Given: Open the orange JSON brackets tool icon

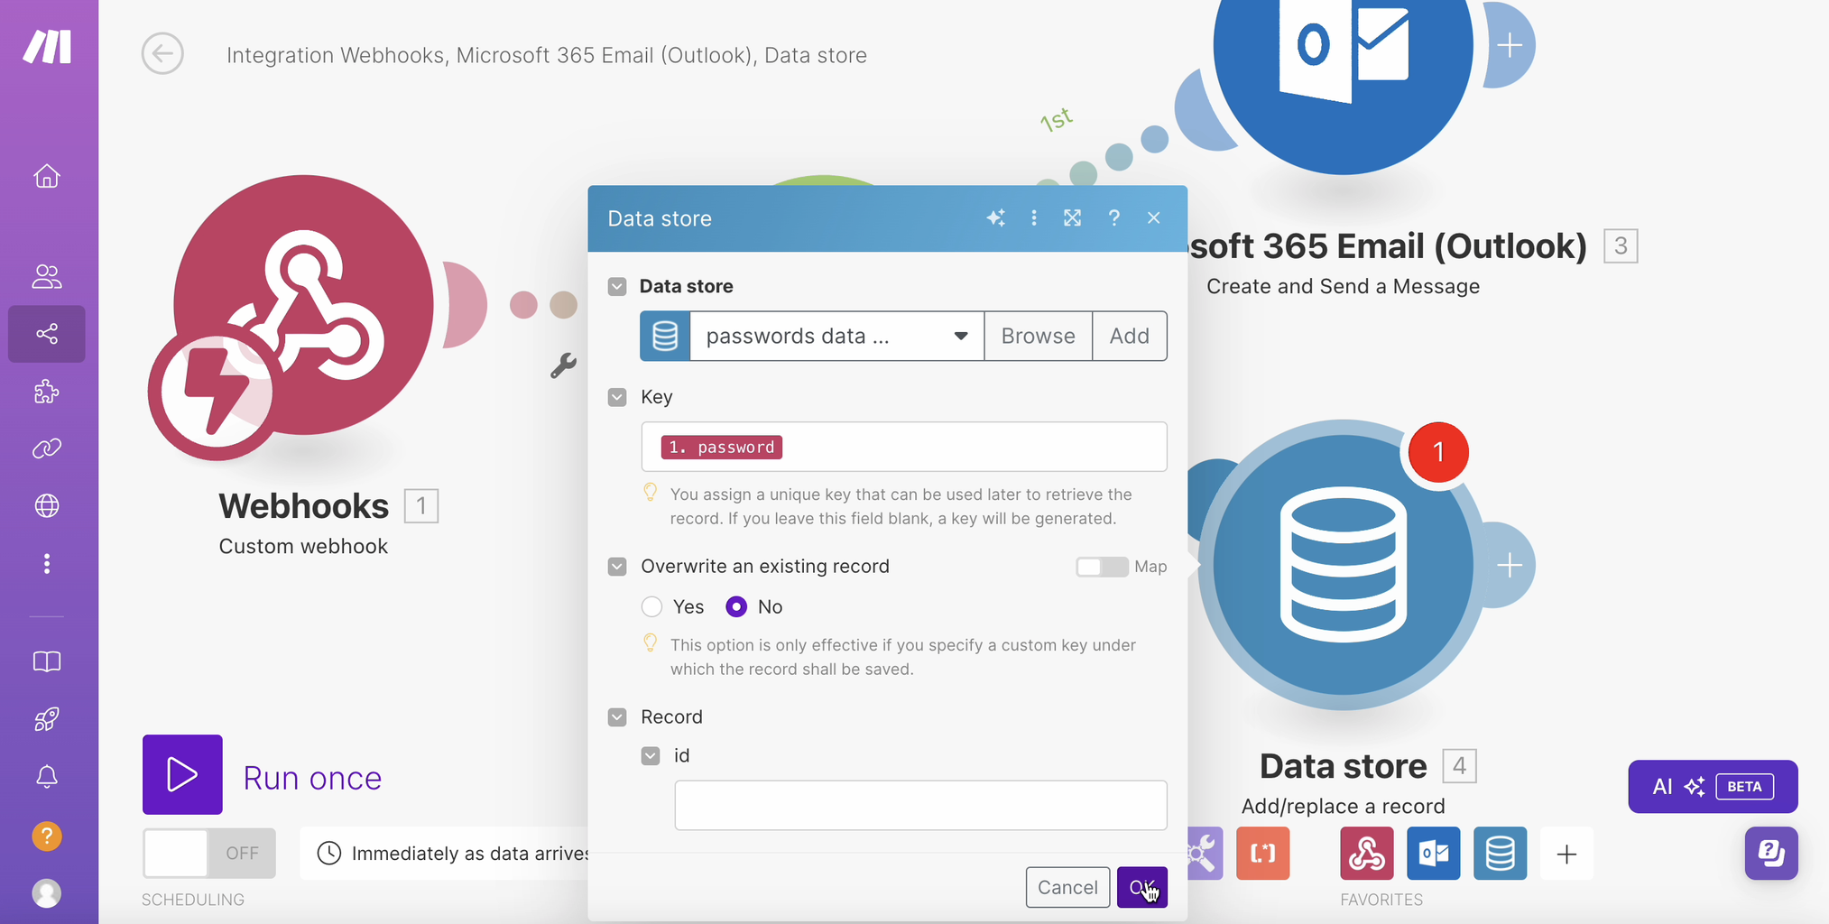Looking at the screenshot, I should pyautogui.click(x=1263, y=854).
